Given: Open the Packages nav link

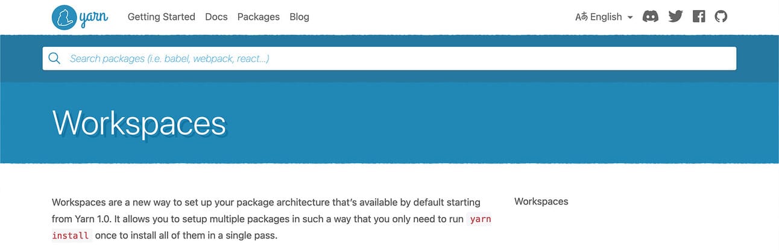Looking at the screenshot, I should pos(259,17).
